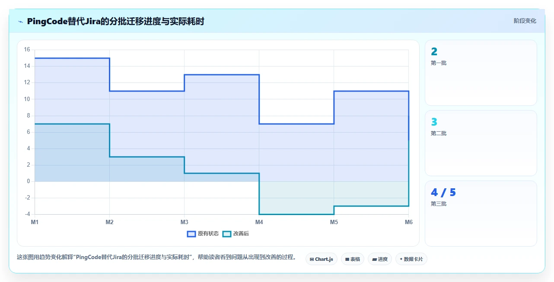Click the -4 y-axis value

27,214
